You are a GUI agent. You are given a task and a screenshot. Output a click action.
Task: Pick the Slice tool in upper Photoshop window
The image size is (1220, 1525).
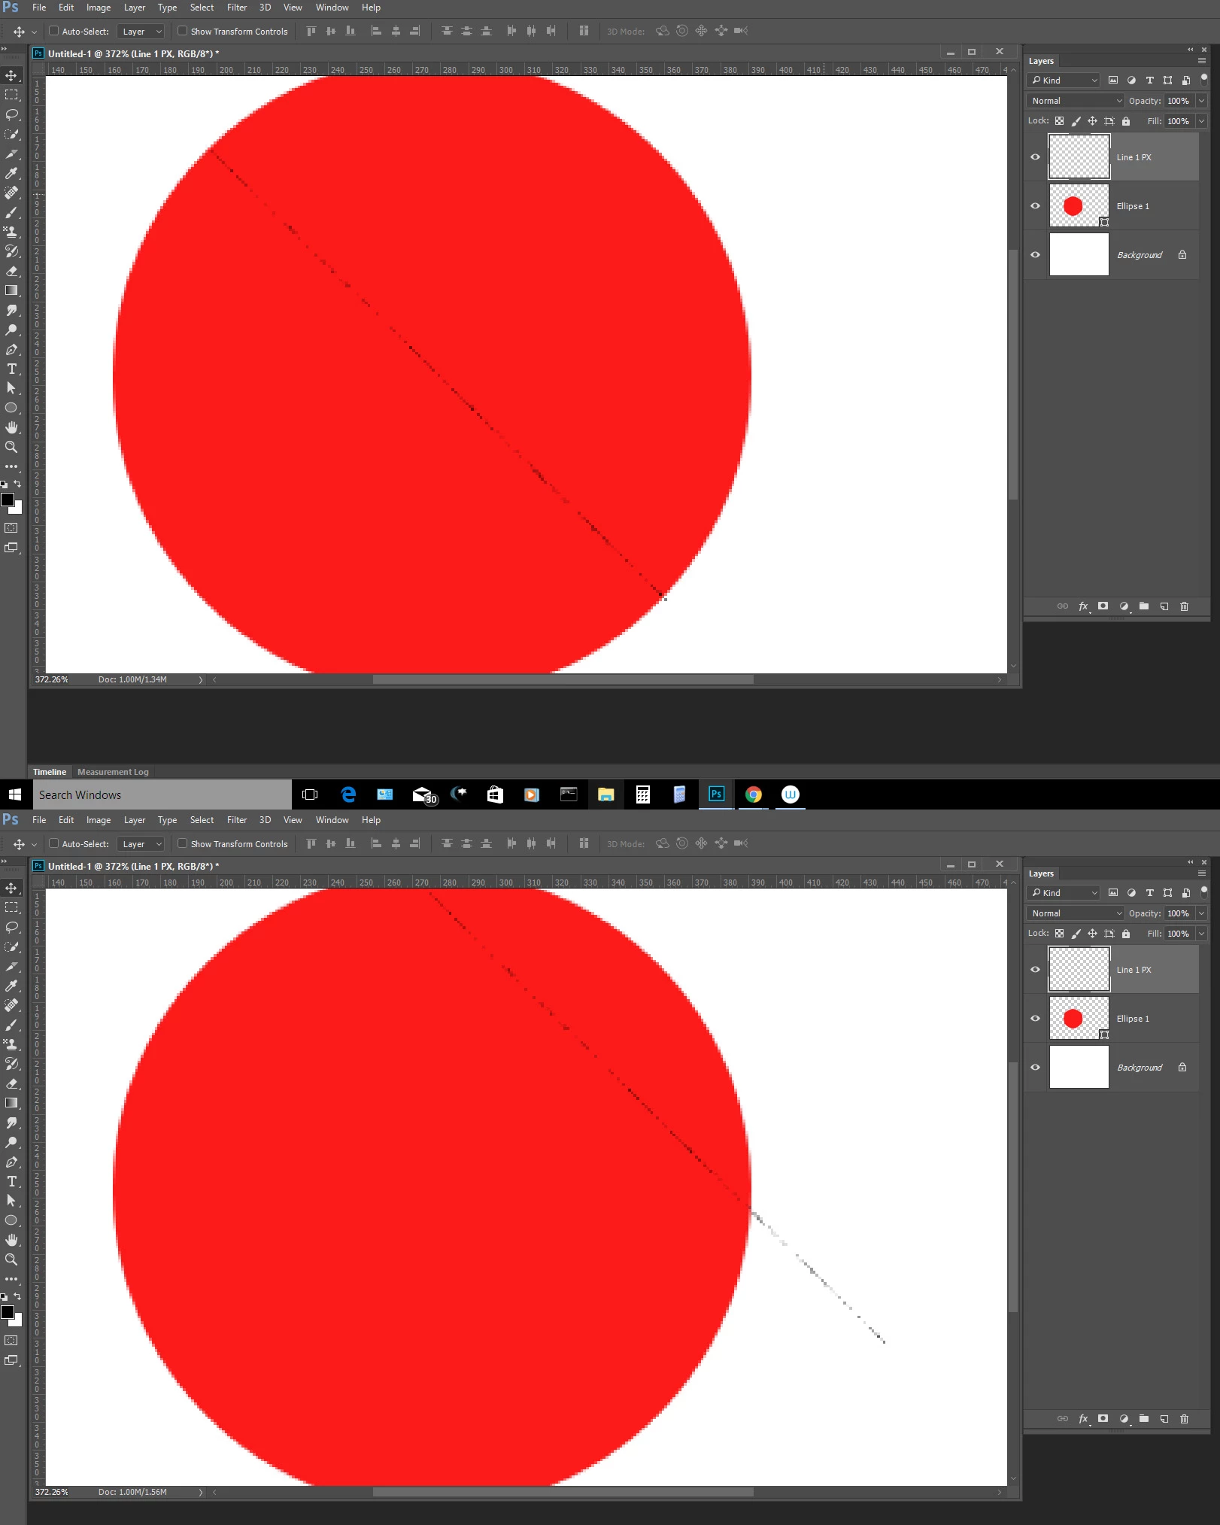click(x=11, y=153)
